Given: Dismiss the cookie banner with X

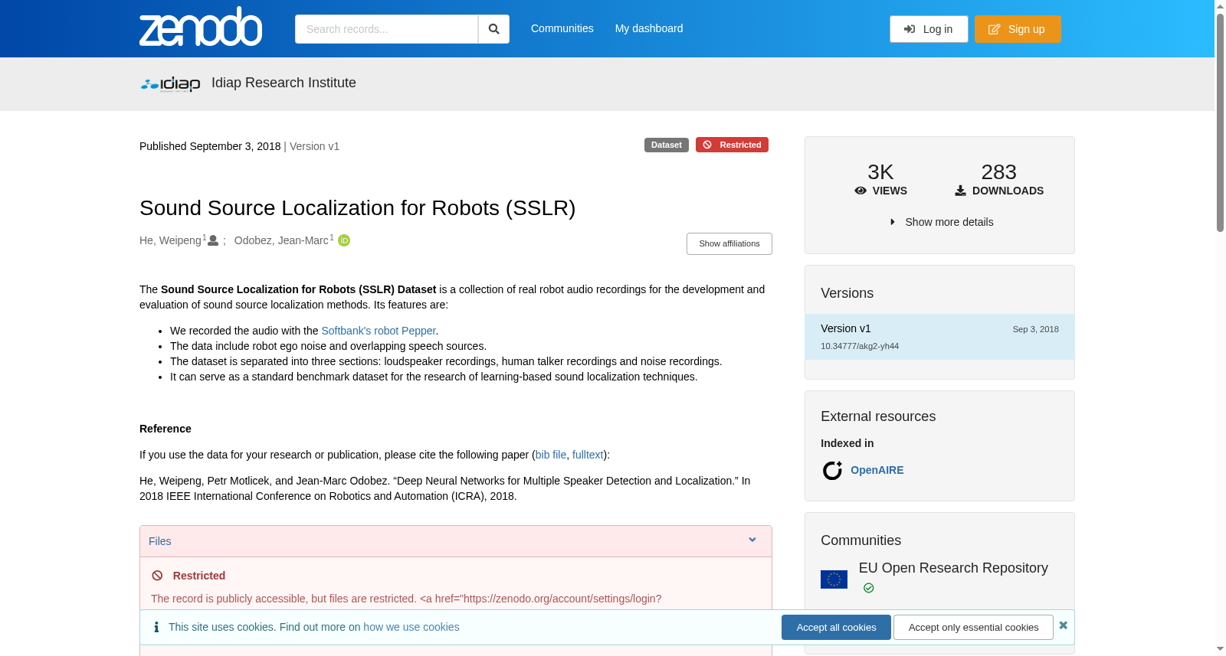Looking at the screenshot, I should point(1063,625).
